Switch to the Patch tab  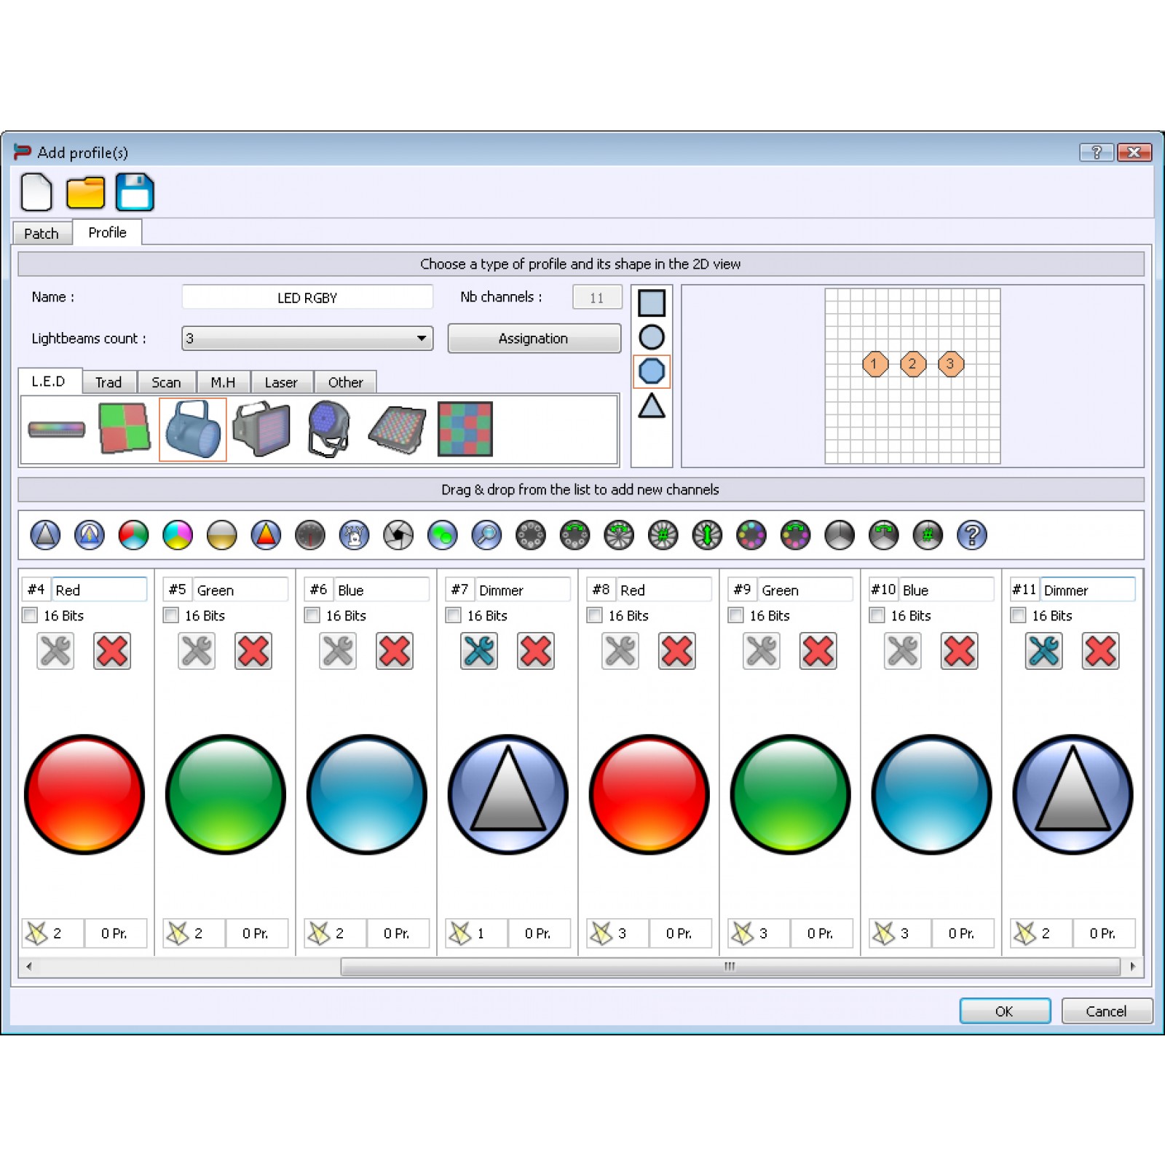42,234
